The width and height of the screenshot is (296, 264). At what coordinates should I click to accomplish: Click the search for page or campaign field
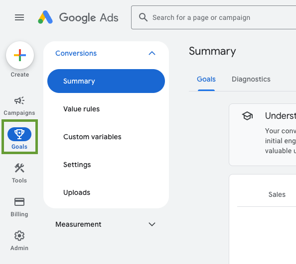213,17
